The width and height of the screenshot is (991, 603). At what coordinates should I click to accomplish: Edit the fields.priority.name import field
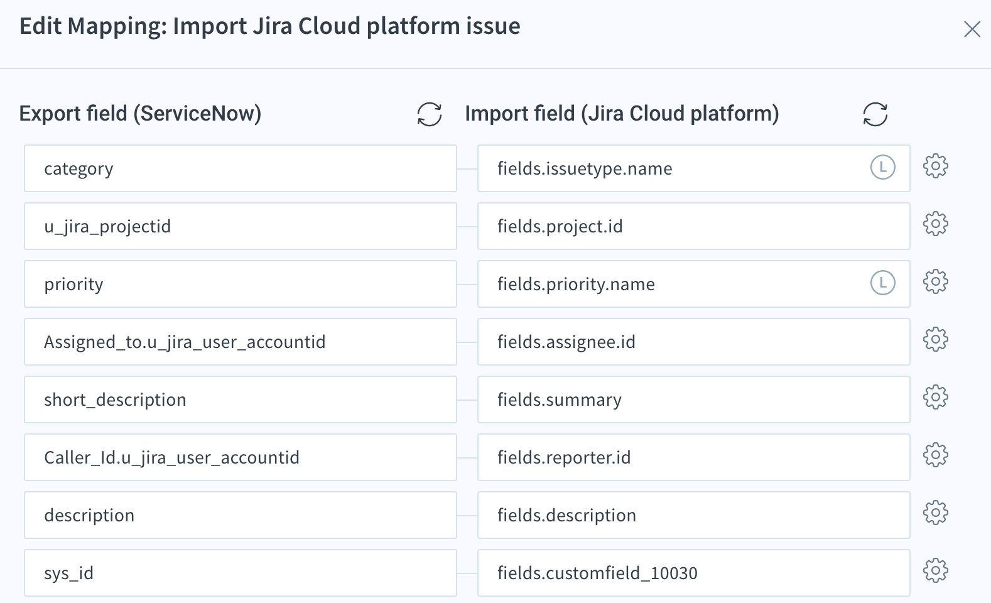(x=694, y=284)
